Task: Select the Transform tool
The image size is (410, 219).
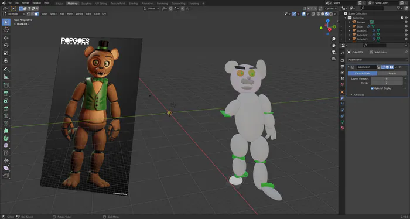Action: pyautogui.click(x=6, y=60)
